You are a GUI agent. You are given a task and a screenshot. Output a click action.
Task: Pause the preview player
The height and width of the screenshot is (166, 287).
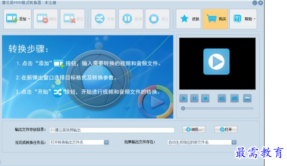(x=194, y=99)
